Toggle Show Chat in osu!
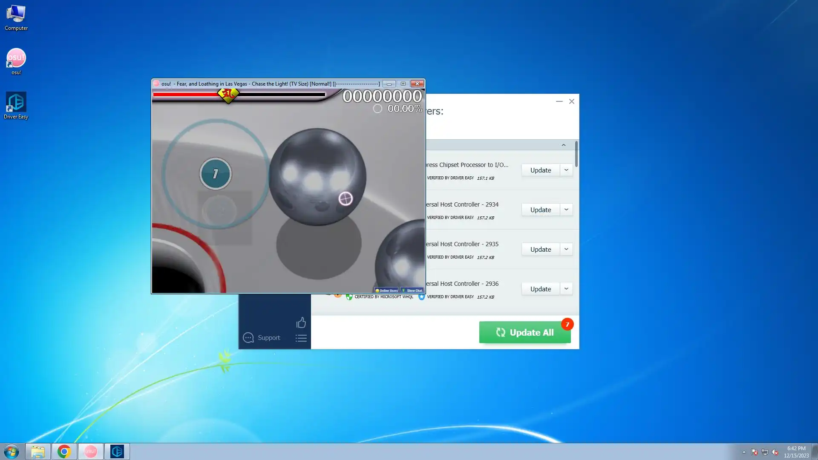Image resolution: width=818 pixels, height=460 pixels. click(412, 290)
